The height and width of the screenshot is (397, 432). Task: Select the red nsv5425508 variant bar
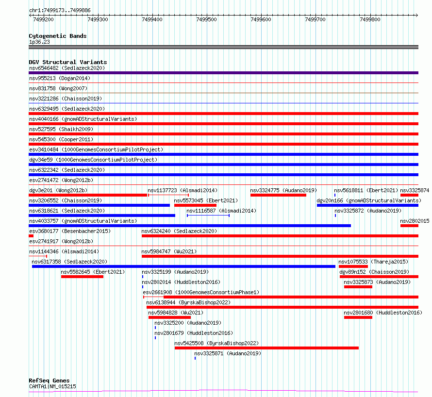click(x=266, y=348)
